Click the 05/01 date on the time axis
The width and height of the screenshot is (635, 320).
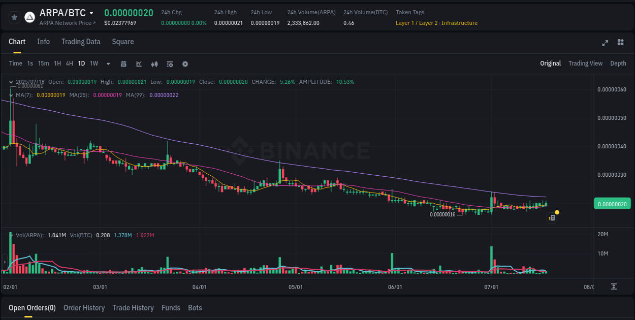click(x=296, y=287)
